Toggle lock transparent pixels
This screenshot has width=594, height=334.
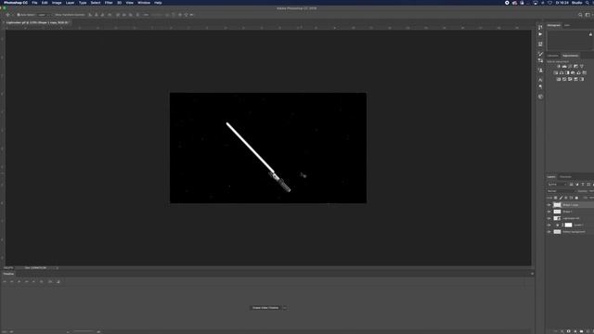point(556,198)
